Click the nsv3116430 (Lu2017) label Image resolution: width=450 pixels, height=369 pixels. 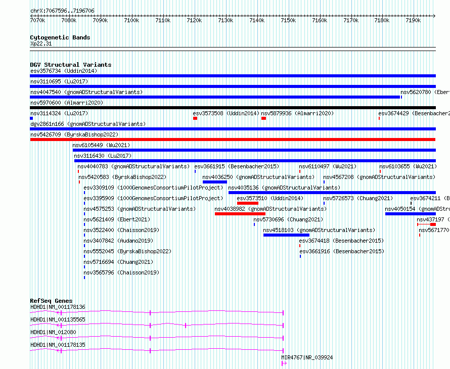(103, 156)
